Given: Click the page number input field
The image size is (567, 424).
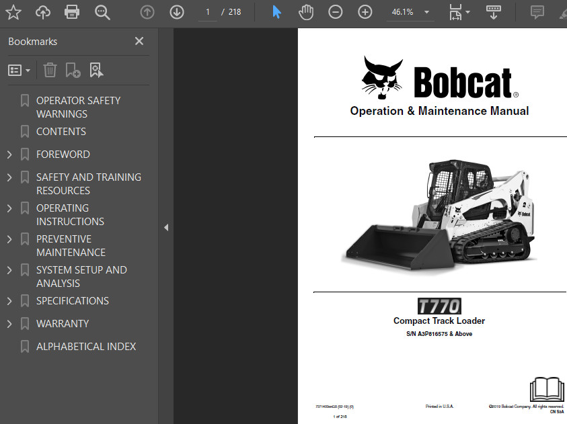Looking at the screenshot, I should click(208, 12).
